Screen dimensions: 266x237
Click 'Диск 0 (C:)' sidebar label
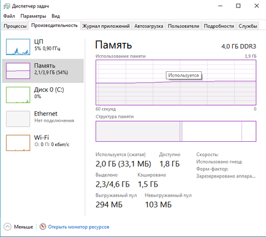(x=49, y=90)
